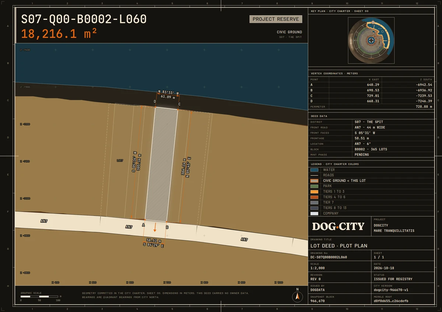
Task: Click the highlighted gray lot polygon
Action: click(x=161, y=164)
